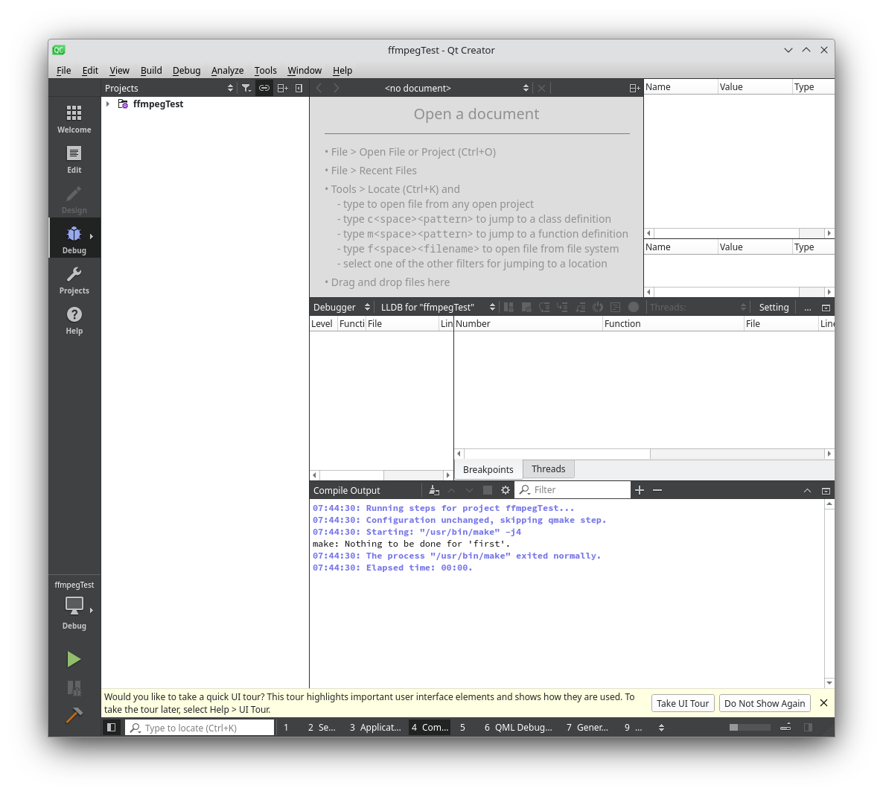Show the Compile Output pane button
The image size is (883, 794).
coord(430,728)
